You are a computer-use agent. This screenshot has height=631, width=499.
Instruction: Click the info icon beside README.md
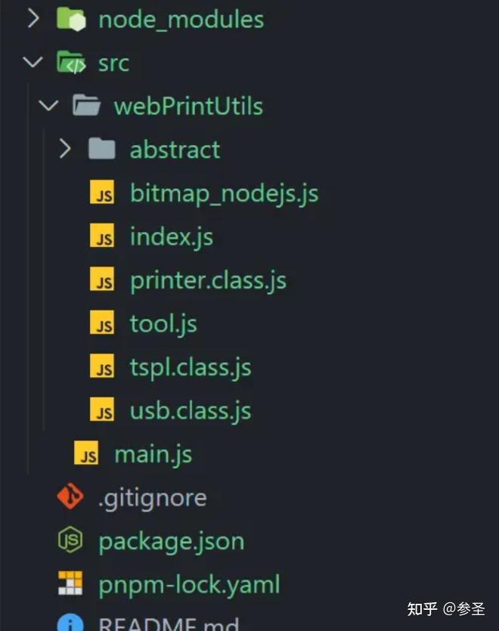click(70, 623)
